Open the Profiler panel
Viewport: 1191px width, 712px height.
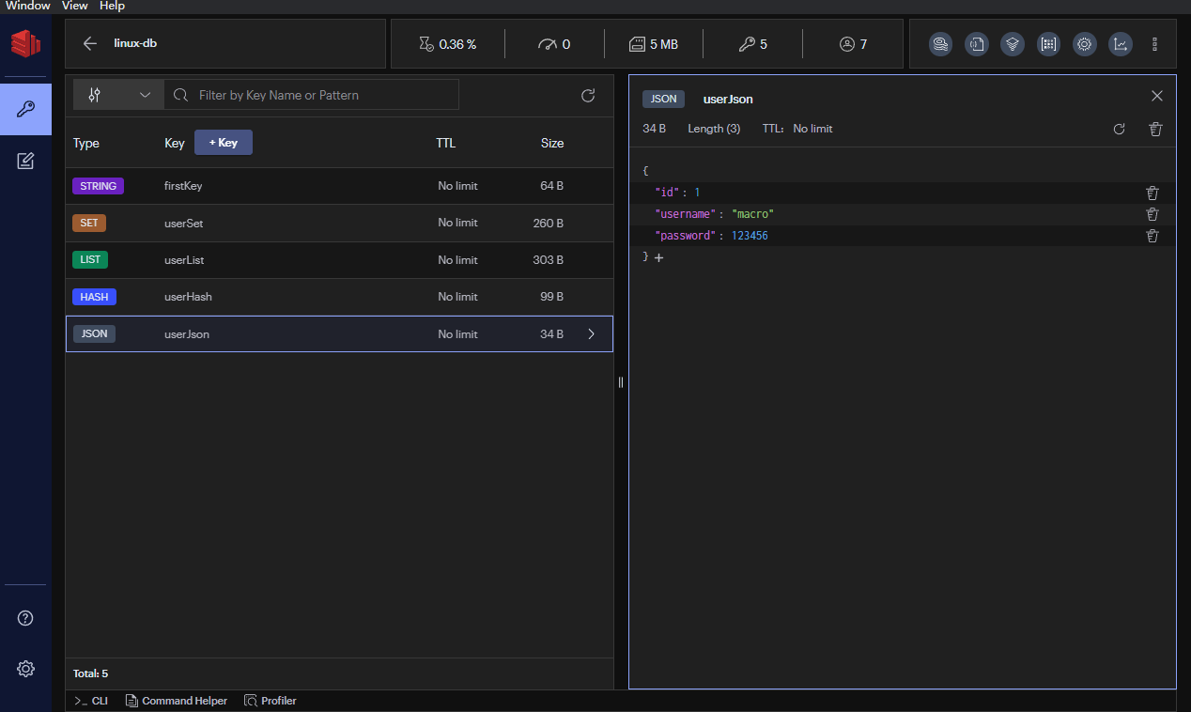(271, 701)
